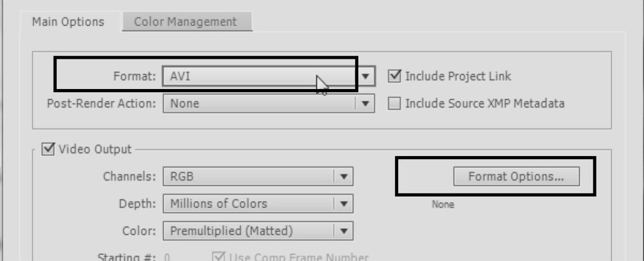Click the Depth dropdown arrow
The height and width of the screenshot is (261, 644).
344,204
